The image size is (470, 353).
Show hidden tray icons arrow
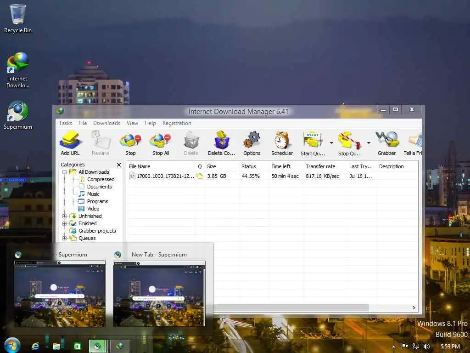(393, 347)
